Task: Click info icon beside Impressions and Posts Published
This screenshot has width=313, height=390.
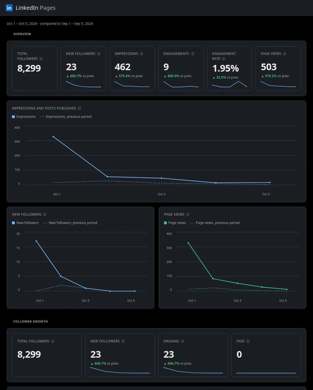Action: [80, 108]
